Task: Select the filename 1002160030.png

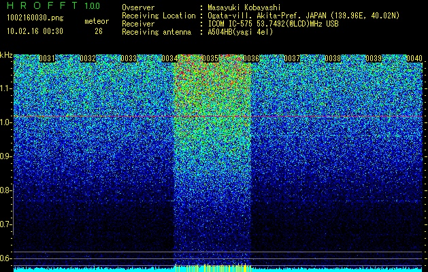Action: [35, 18]
